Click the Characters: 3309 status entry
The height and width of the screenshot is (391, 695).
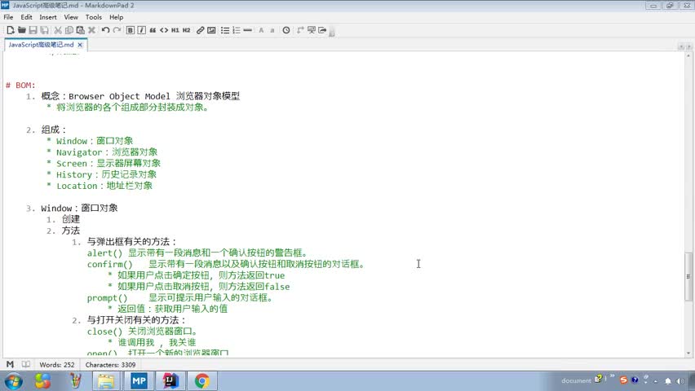click(110, 365)
